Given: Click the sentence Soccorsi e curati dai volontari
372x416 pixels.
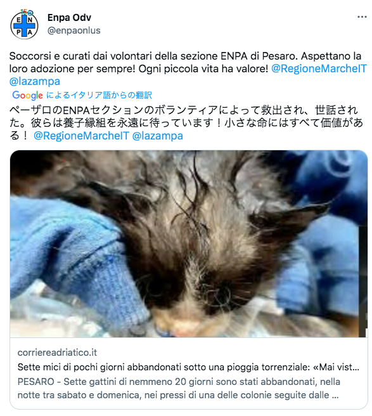Looking at the screenshot, I should pos(154,56).
